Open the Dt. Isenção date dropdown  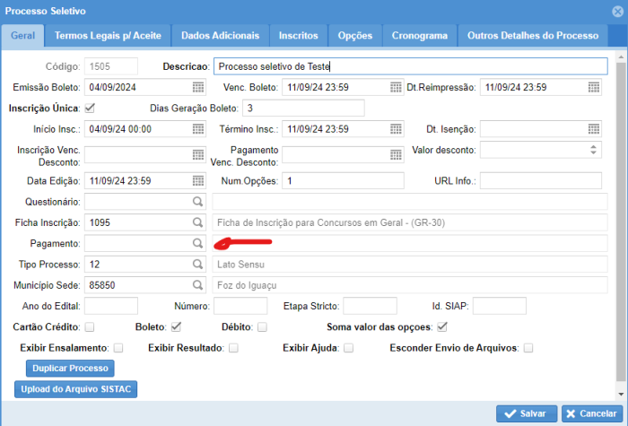coord(593,129)
